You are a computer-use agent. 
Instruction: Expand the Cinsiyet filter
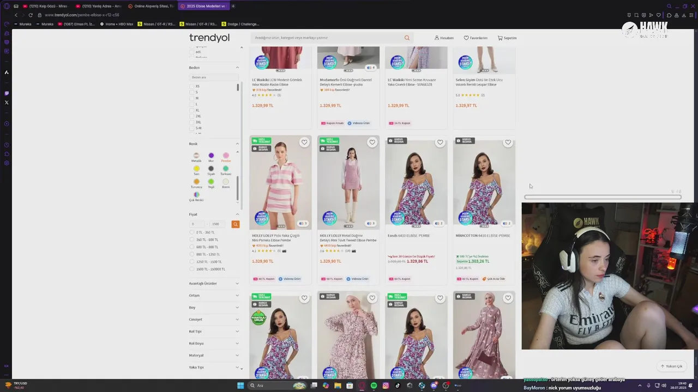point(214,320)
